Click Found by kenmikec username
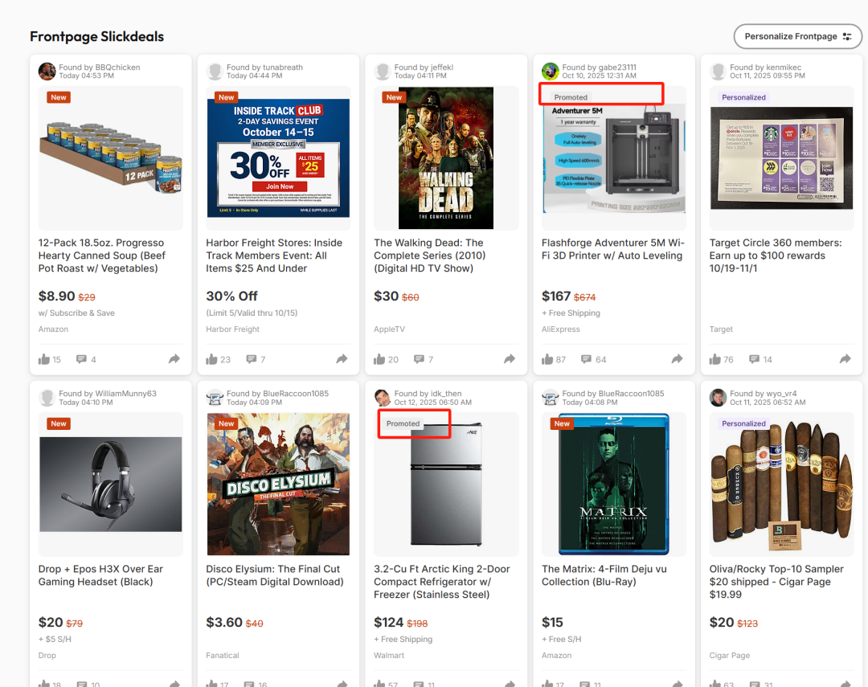Viewport: 868px width, 687px height. coord(766,67)
